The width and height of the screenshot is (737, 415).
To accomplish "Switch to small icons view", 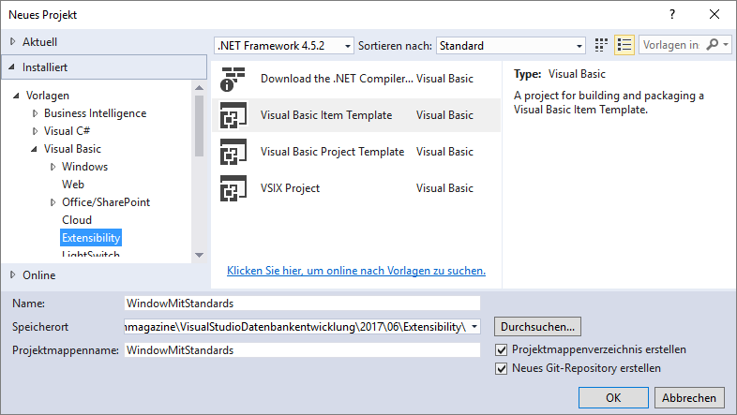I will click(602, 45).
